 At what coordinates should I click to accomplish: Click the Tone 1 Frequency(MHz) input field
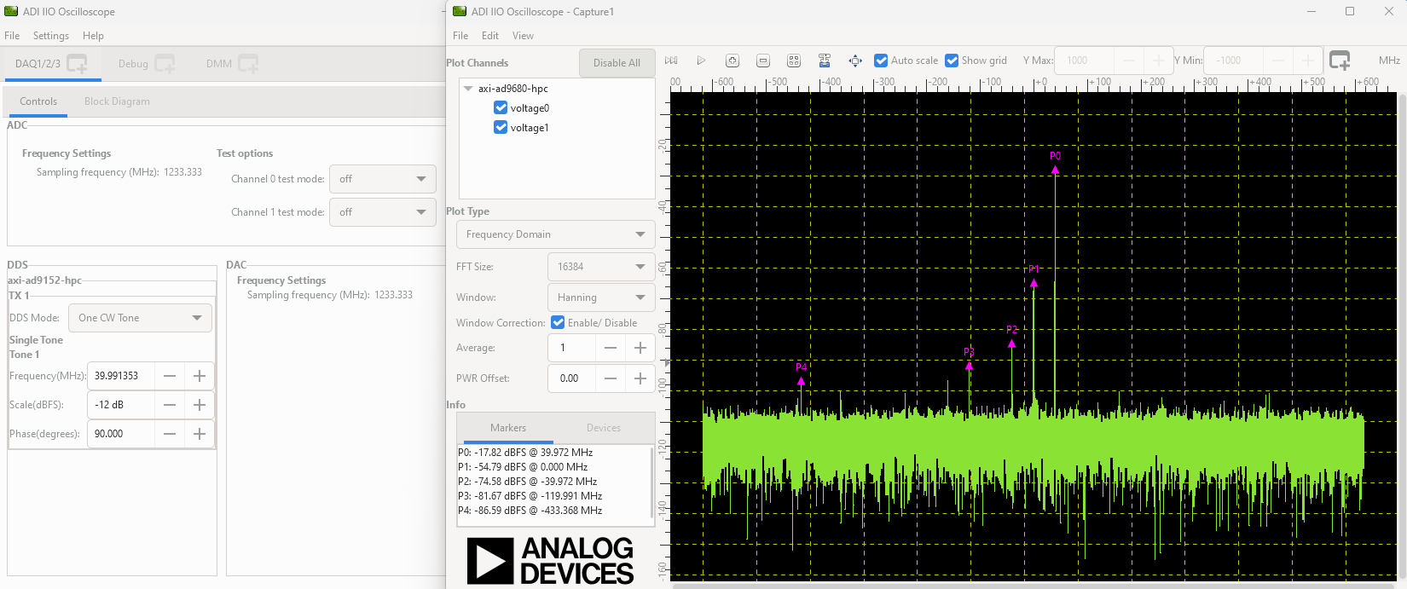pyautogui.click(x=121, y=376)
